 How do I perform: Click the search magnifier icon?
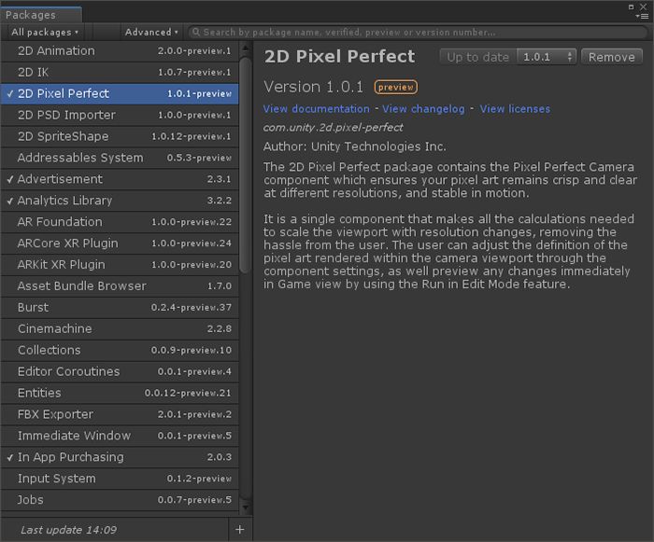194,32
